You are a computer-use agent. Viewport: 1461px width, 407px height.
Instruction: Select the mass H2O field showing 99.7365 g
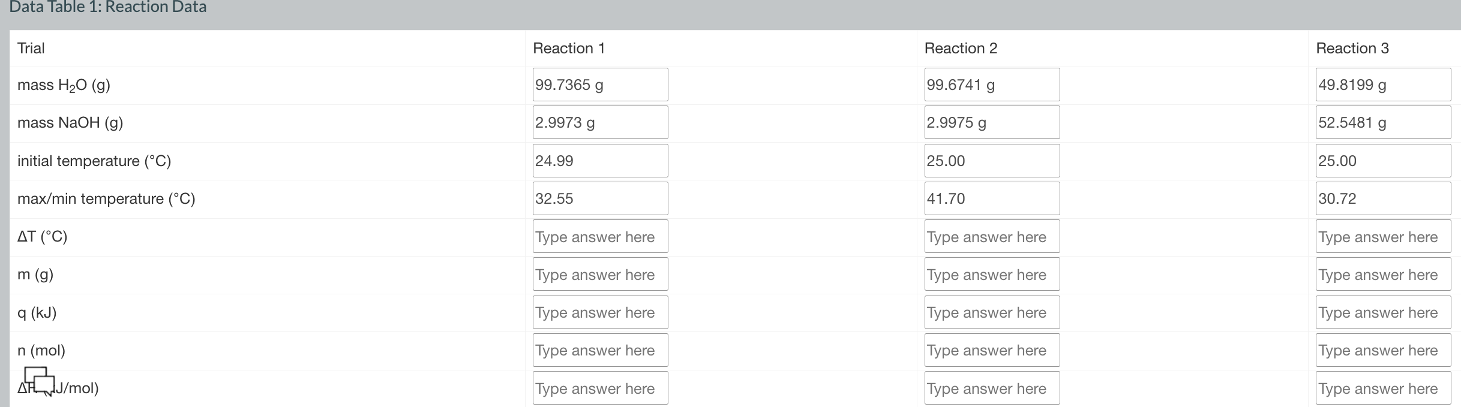(599, 84)
